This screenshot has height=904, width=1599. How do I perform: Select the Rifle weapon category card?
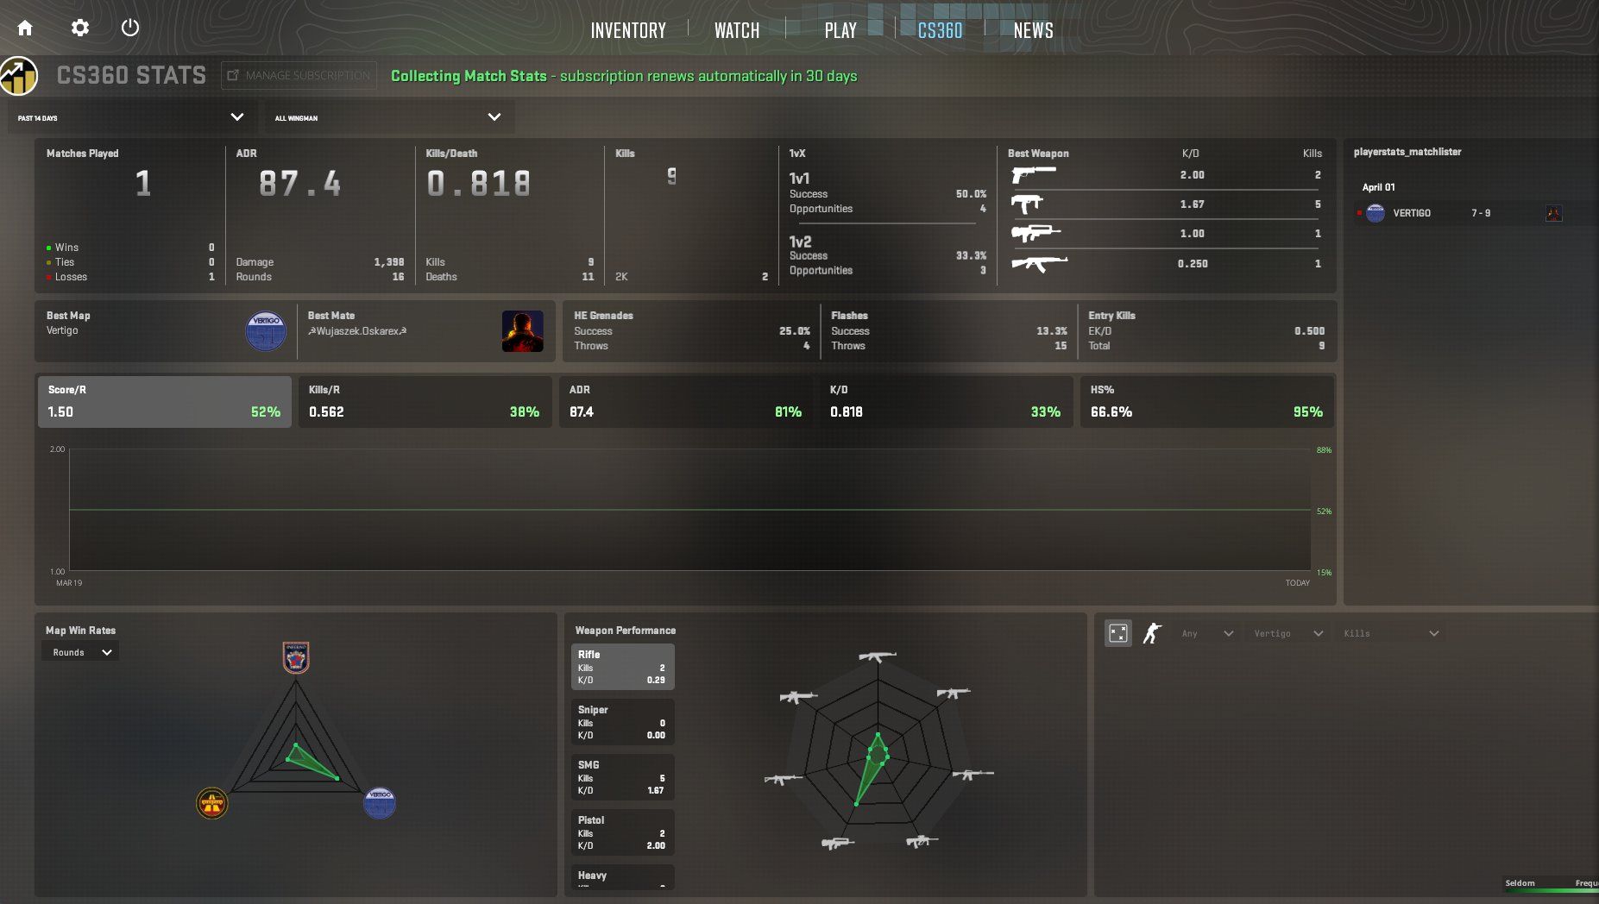(623, 667)
